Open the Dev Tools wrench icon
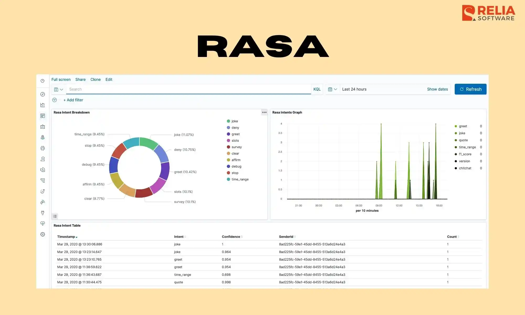This screenshot has height=315, width=525. click(43, 213)
